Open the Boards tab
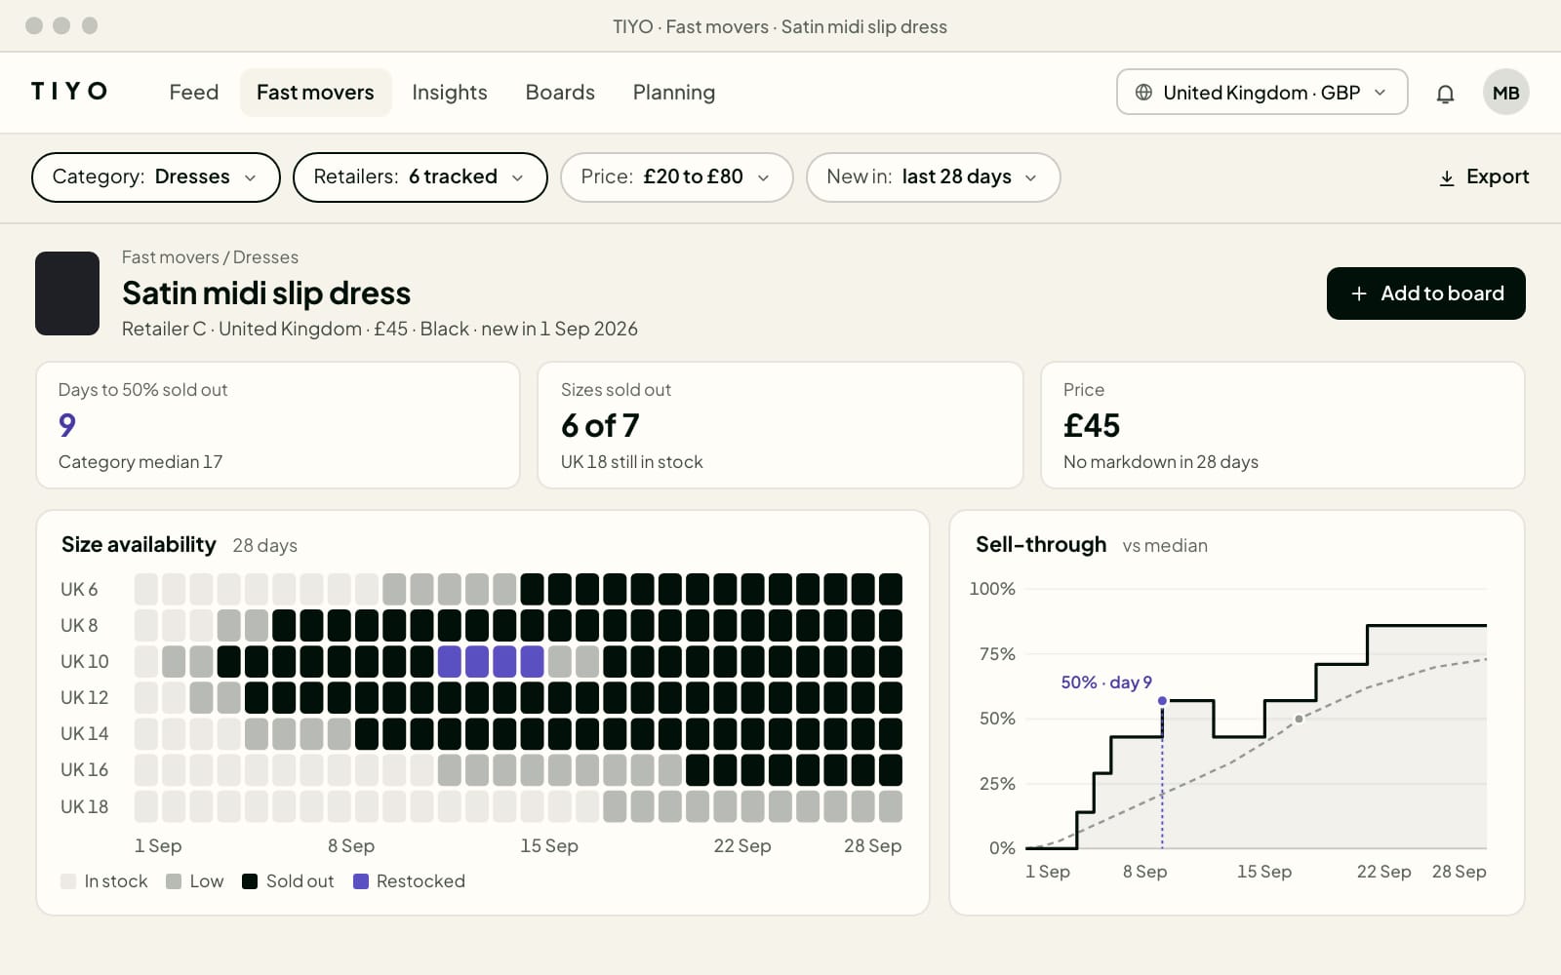The image size is (1561, 975). point(560,93)
